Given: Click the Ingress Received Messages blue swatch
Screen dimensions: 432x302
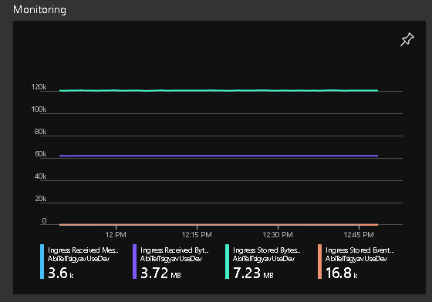Looking at the screenshot, I should tap(42, 262).
